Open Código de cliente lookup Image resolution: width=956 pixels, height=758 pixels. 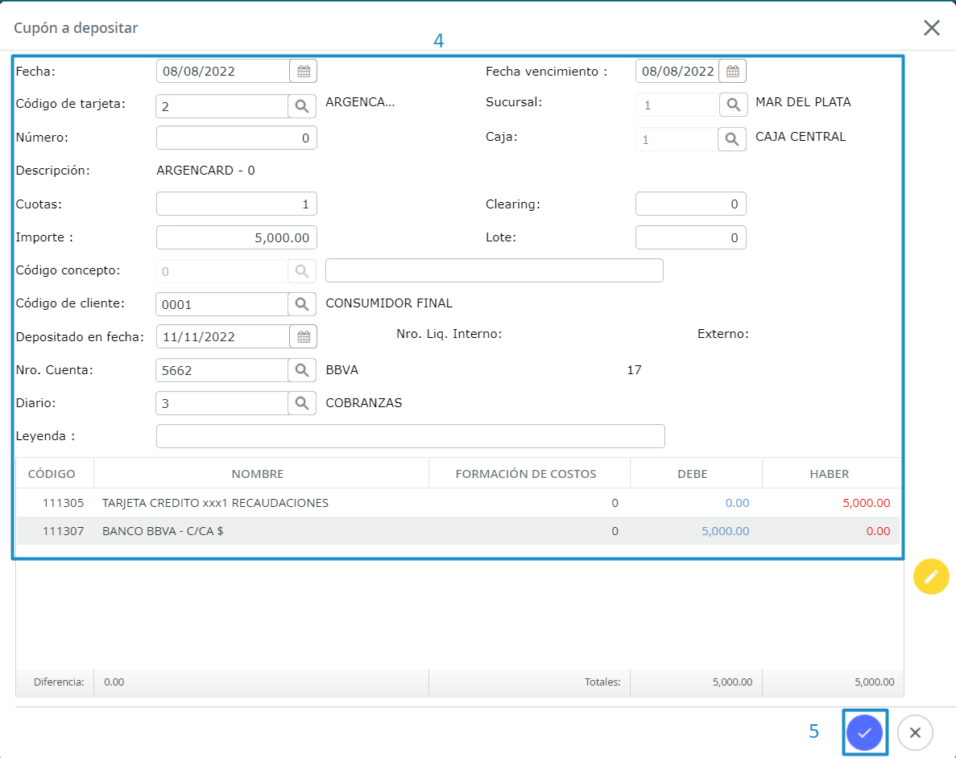[x=302, y=304]
